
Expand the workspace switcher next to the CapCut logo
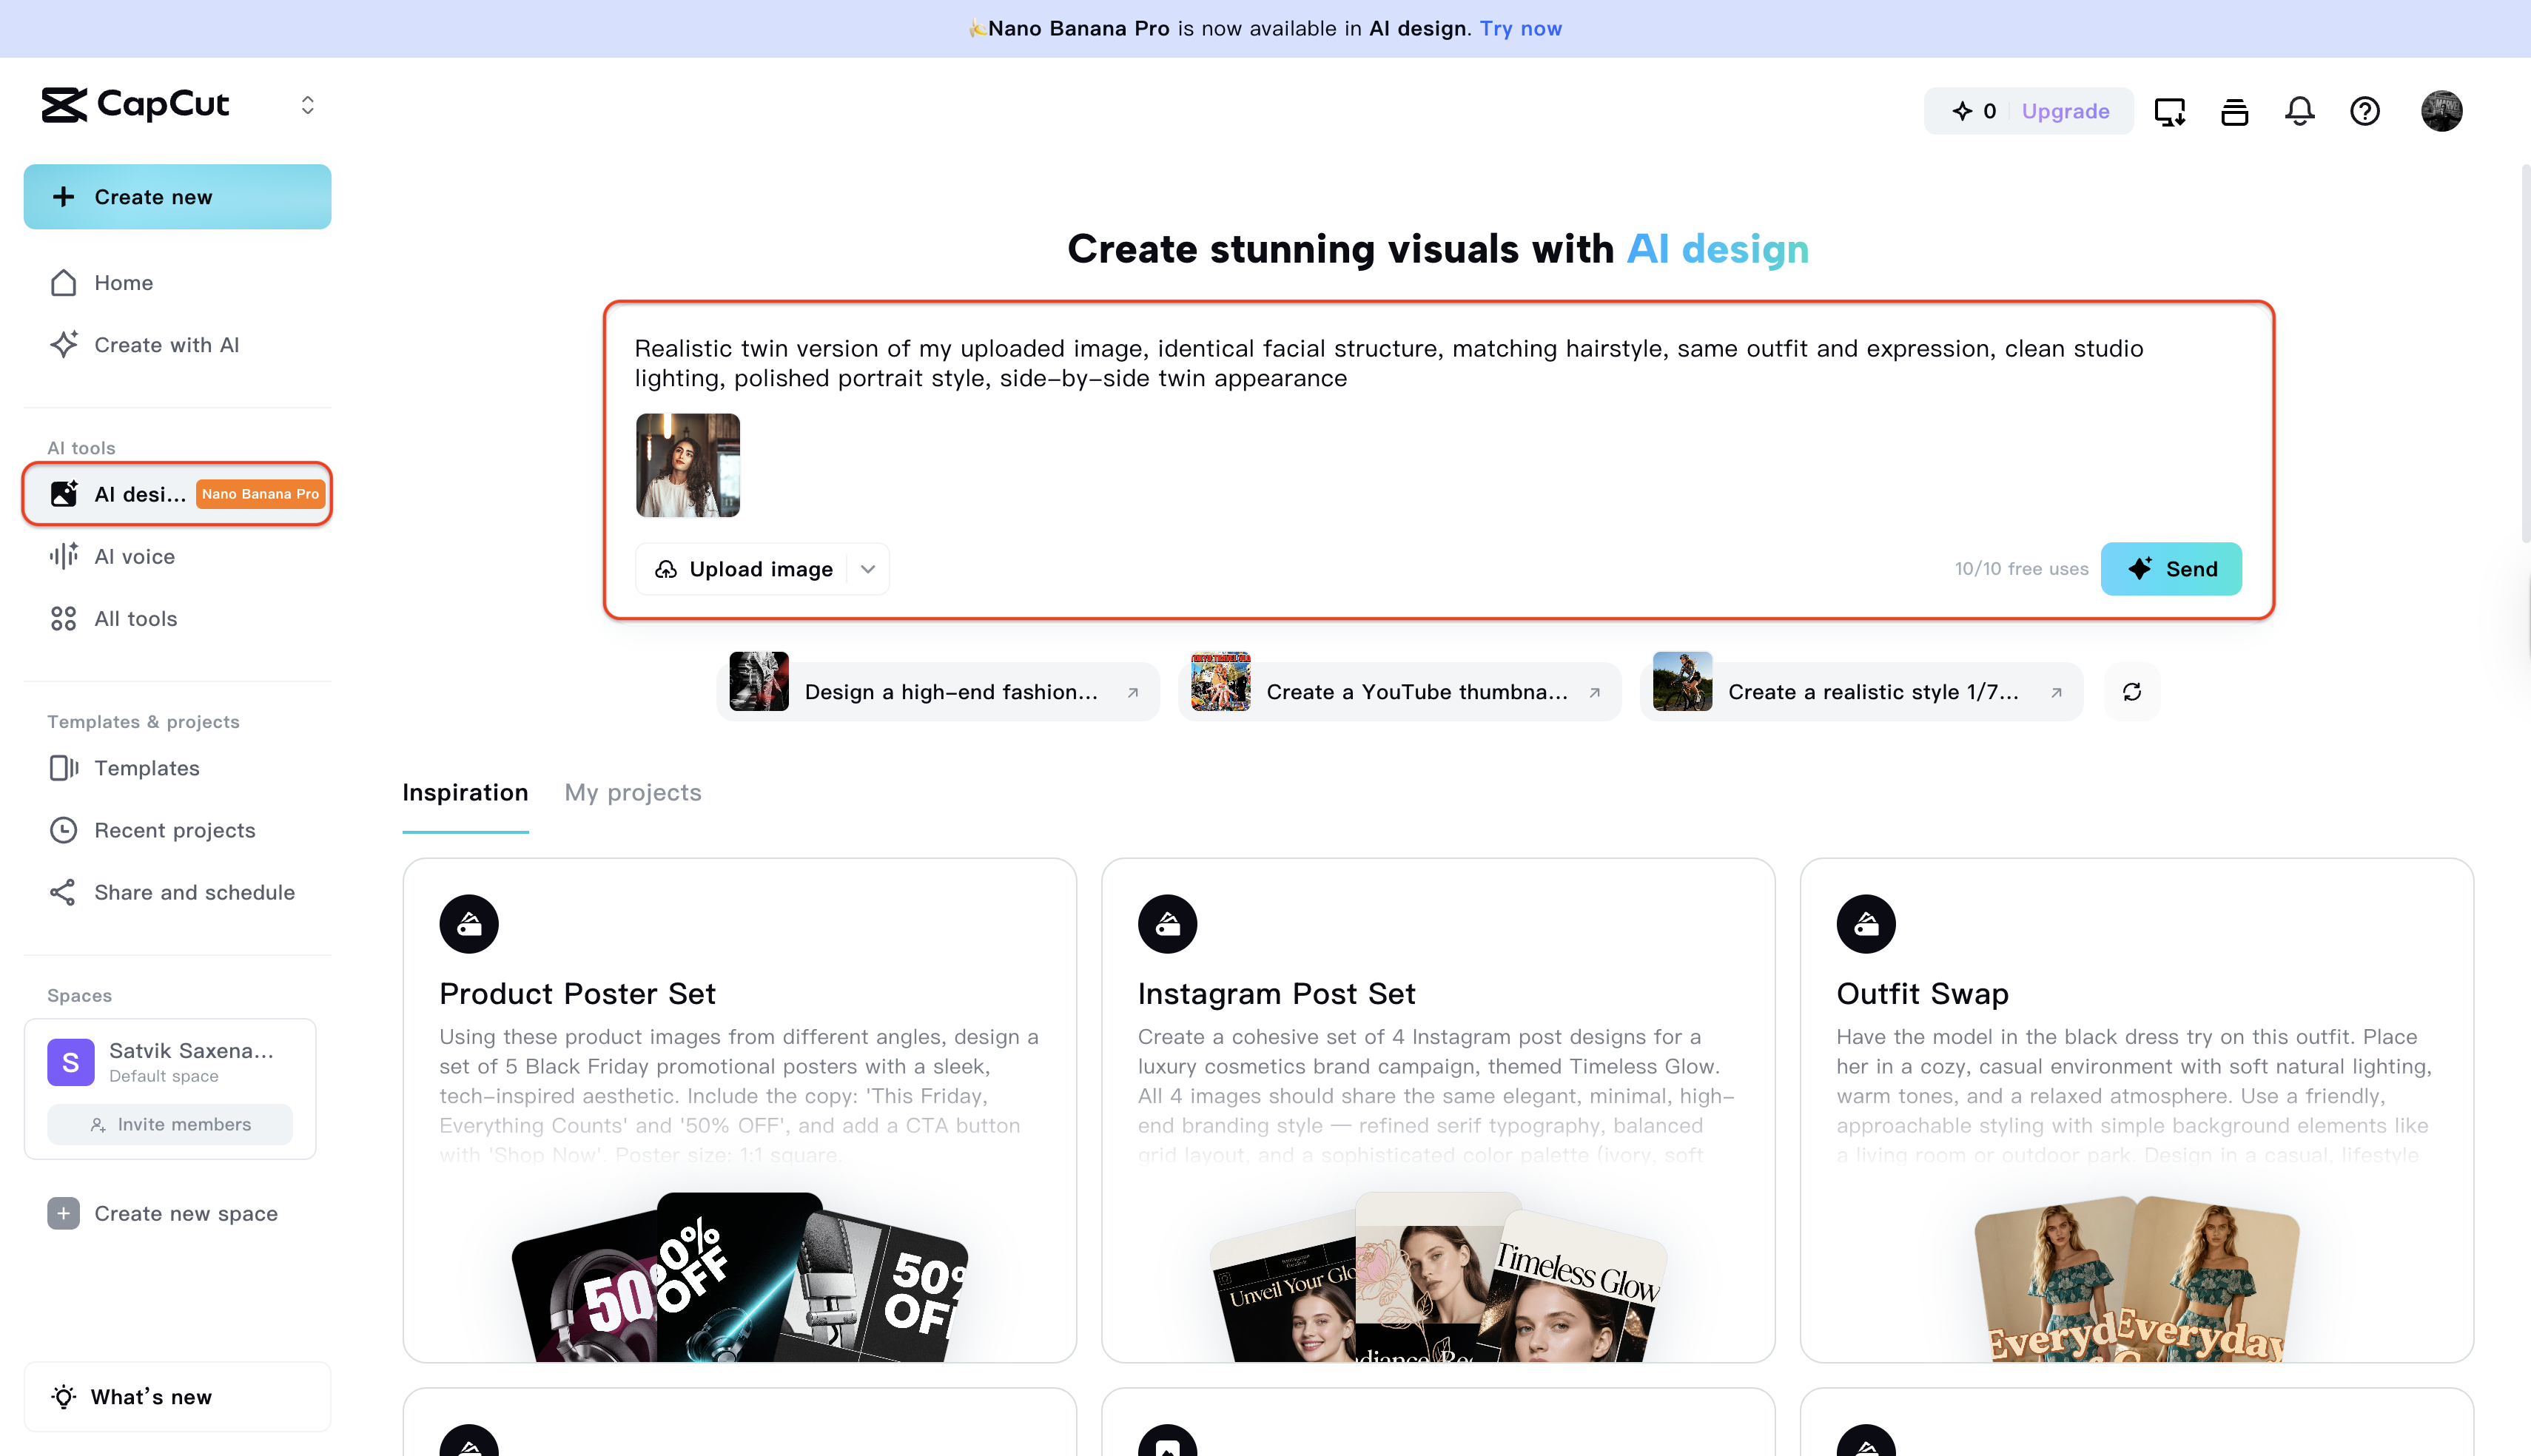308,105
